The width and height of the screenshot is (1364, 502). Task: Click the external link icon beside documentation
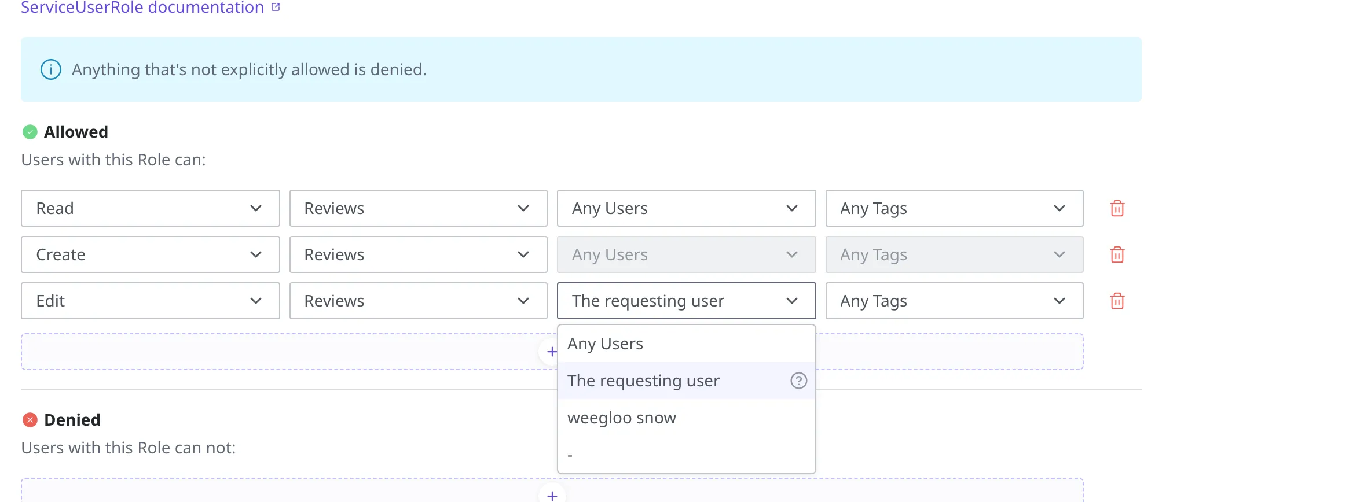tap(276, 7)
